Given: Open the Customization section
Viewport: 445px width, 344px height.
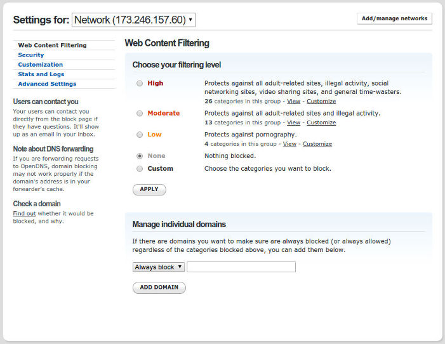Looking at the screenshot, I should tap(40, 65).
